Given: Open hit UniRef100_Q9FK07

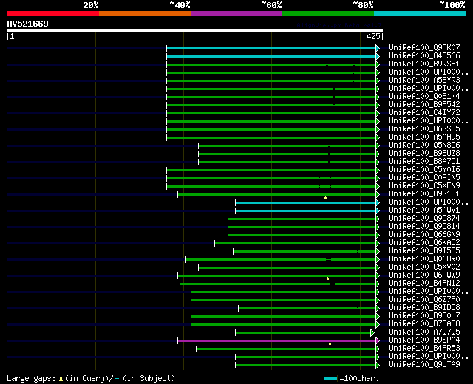Looking at the screenshot, I should [x=424, y=47].
